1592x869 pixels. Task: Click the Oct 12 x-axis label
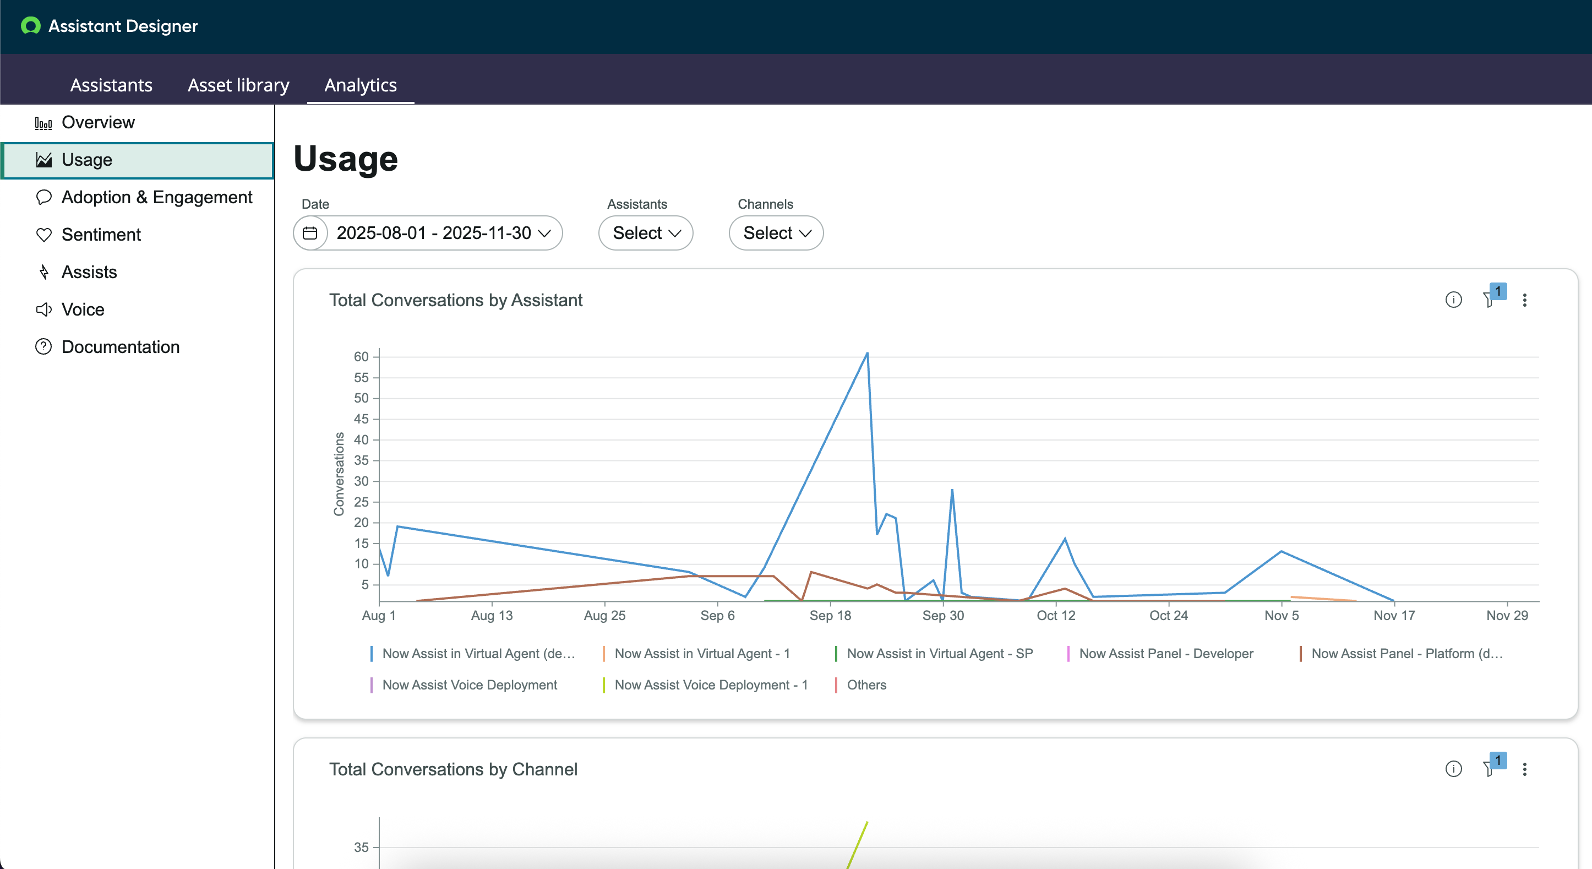click(1056, 616)
